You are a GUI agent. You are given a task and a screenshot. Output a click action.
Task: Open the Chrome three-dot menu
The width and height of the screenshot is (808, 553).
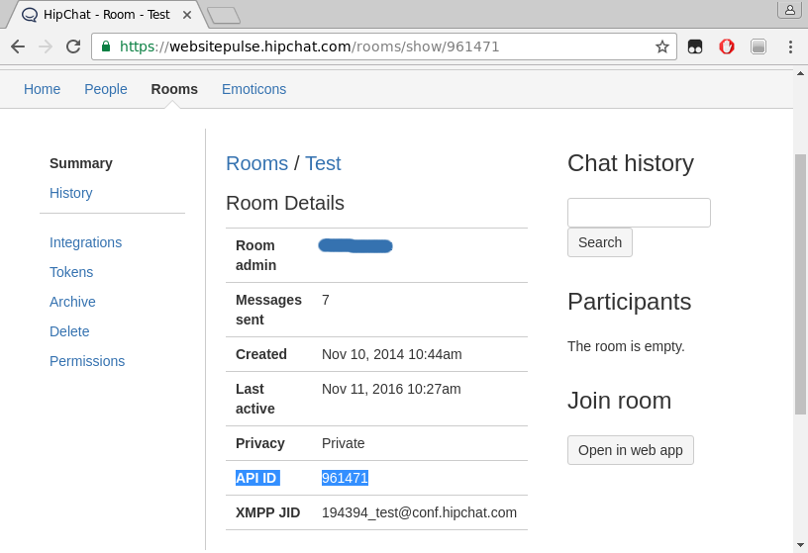790,46
